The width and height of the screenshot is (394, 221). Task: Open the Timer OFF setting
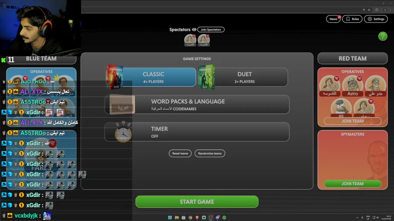pos(197,132)
